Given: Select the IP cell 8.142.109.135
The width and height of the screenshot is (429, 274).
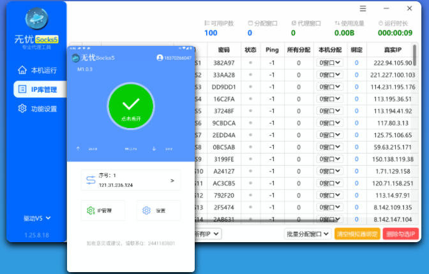Looking at the screenshot, I should (x=393, y=207).
